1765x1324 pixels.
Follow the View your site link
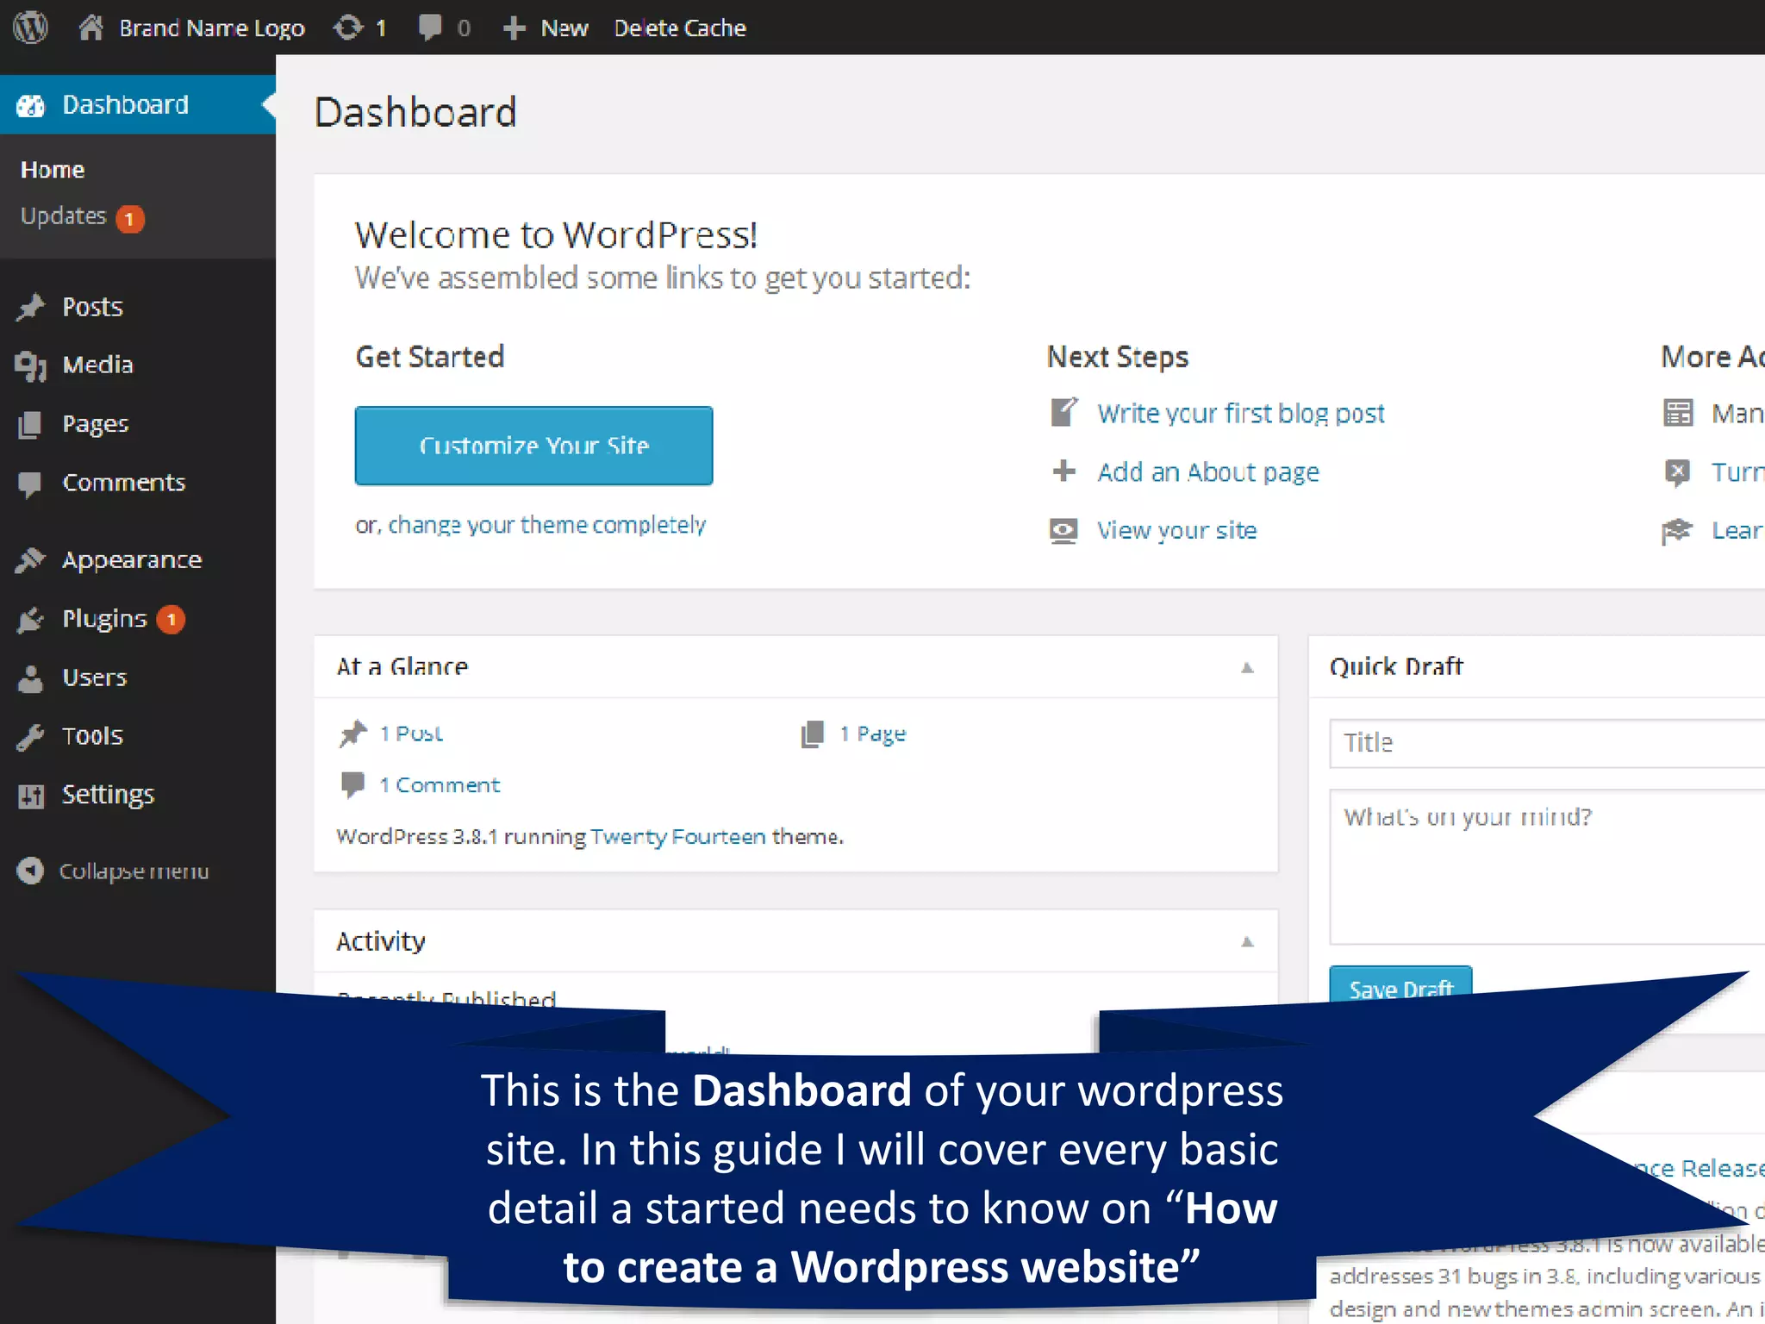[x=1177, y=531]
